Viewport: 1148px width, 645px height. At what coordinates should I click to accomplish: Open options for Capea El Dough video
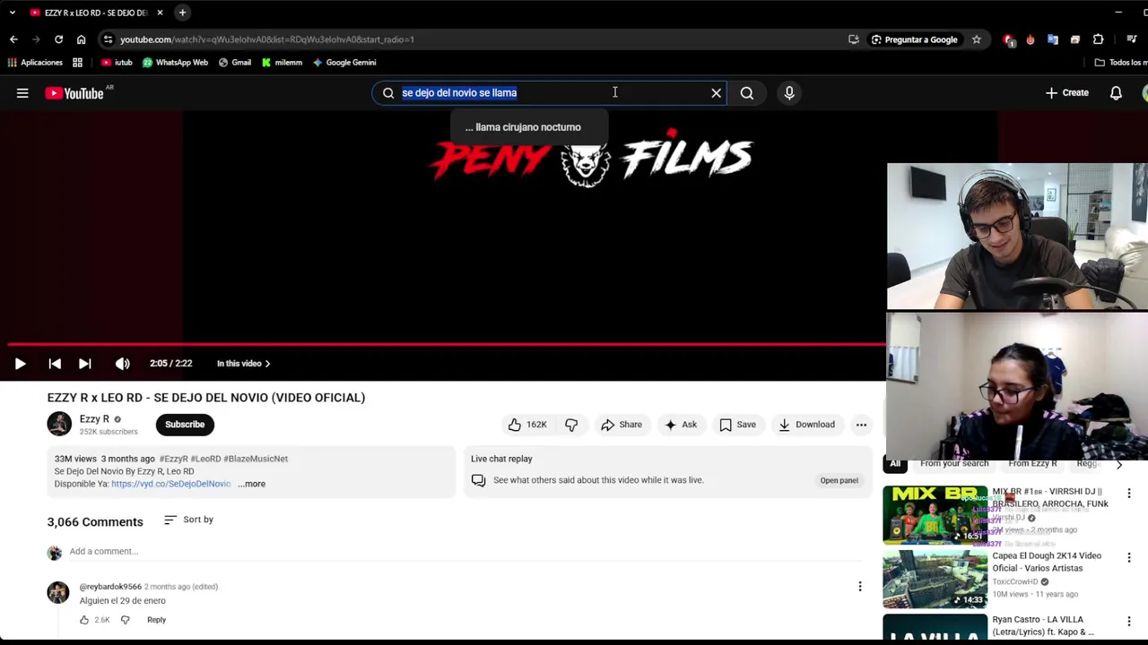point(1128,557)
